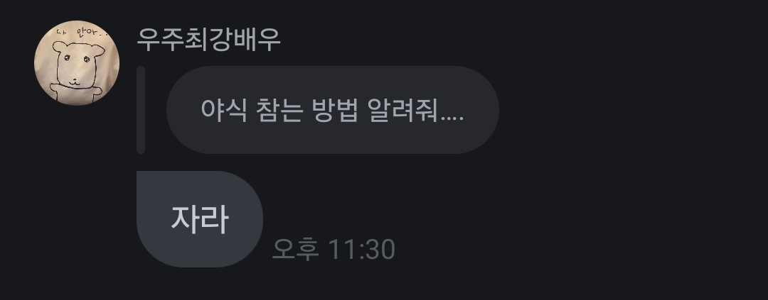Click the vertical reply indicator bar

[x=141, y=110]
